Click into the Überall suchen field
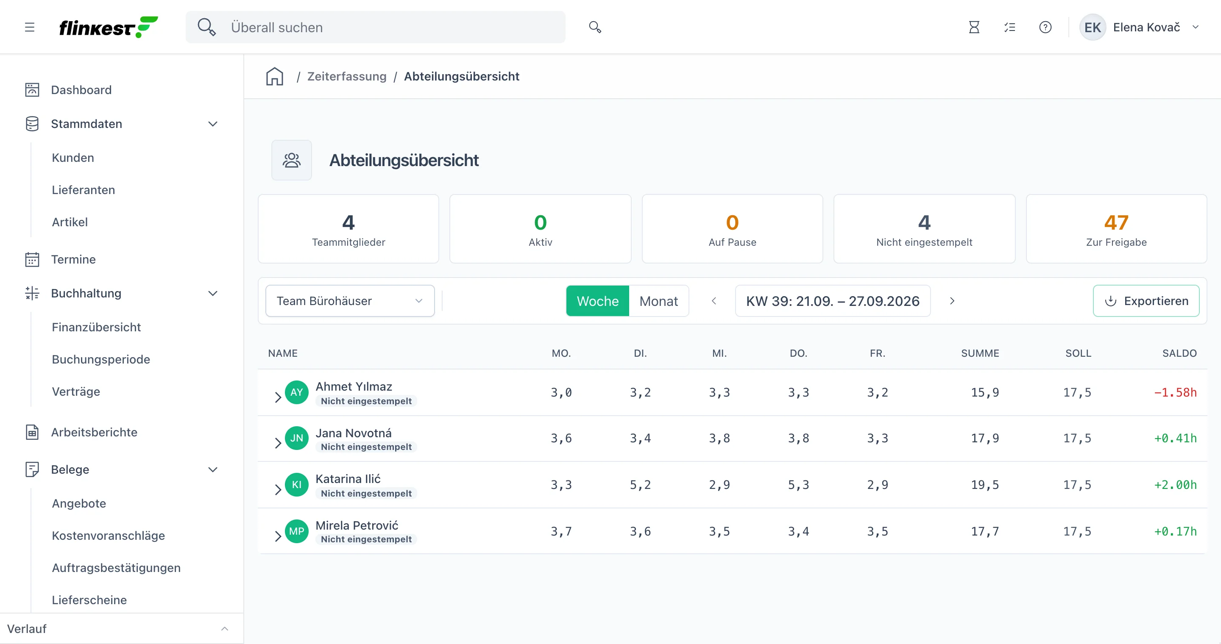 coord(375,27)
